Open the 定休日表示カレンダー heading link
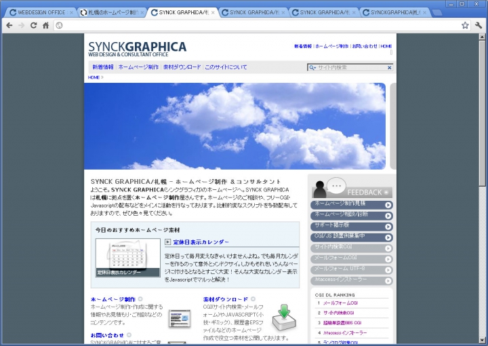 (x=201, y=242)
